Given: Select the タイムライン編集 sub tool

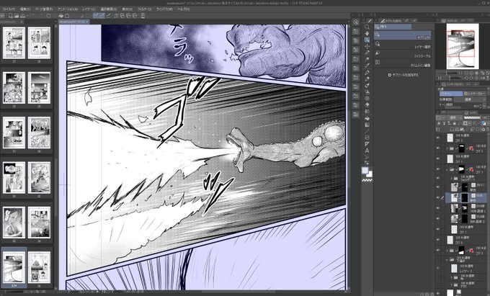Looking at the screenshot, I should point(403,64).
